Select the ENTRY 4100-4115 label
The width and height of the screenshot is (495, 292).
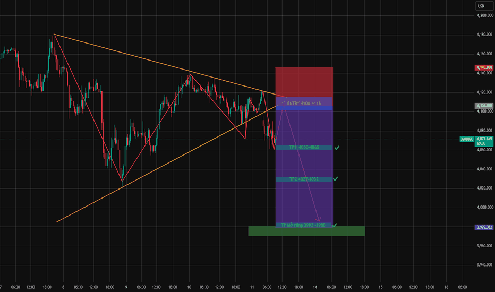304,104
